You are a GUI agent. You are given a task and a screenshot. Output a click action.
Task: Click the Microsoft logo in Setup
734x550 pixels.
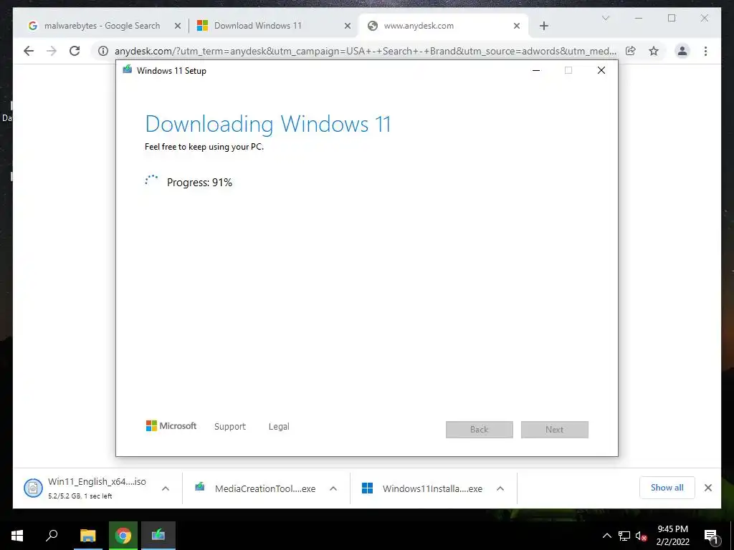(171, 425)
